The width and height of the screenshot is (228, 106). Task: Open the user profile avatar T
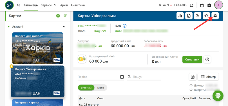218,5
